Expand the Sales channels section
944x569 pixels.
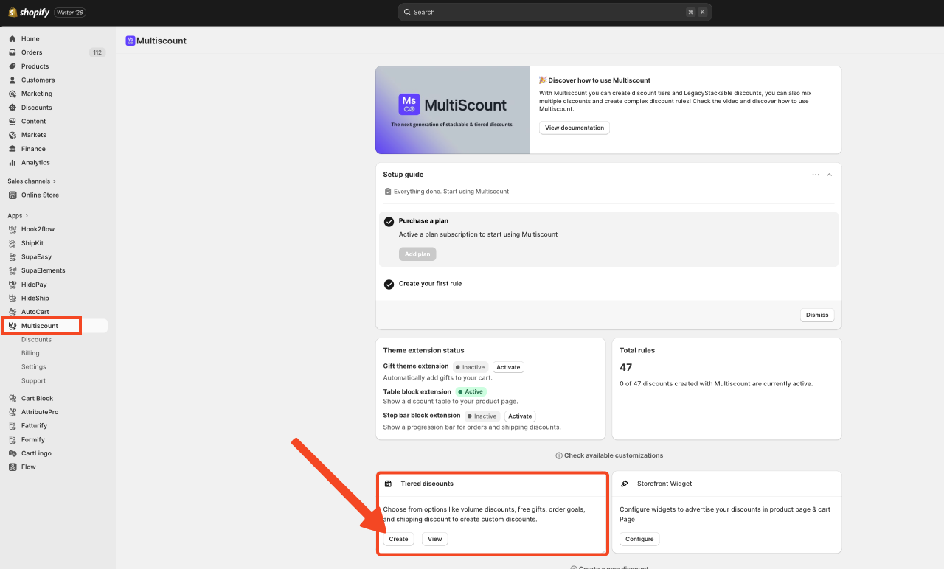click(55, 181)
